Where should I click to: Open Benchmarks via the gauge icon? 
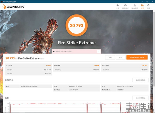click(125, 5)
